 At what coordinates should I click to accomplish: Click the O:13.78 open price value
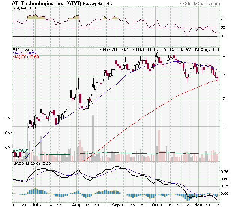coord(129,49)
